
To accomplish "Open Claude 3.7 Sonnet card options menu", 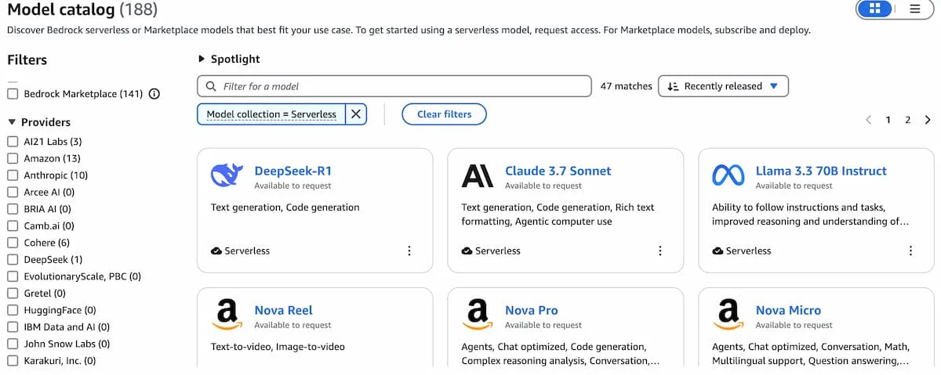I will point(660,251).
